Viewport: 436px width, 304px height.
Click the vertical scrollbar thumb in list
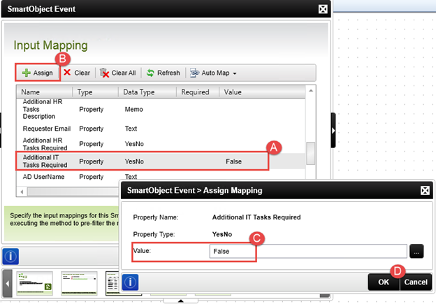click(x=311, y=153)
